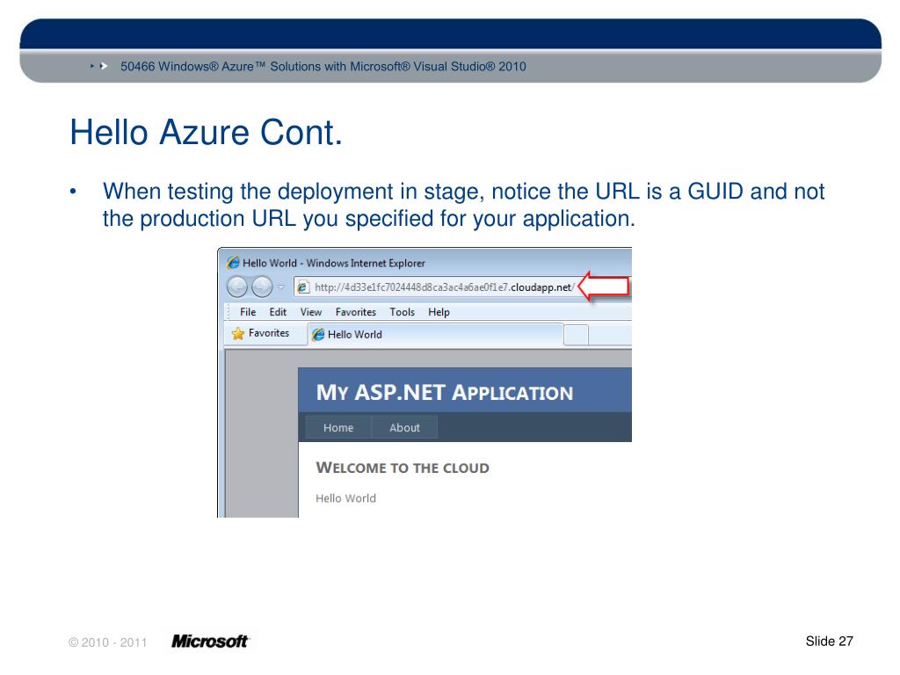Open the Favorites menu in menu bar

356,312
